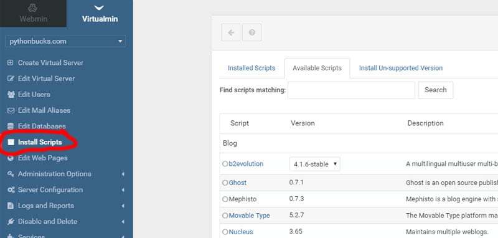498x238 pixels.
Task: Click the Edit Mail Aliases envelope icon
Action: (11, 110)
